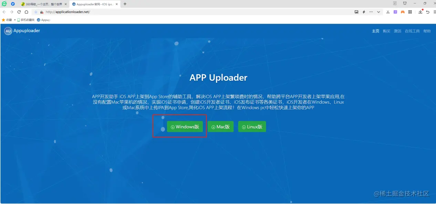Download the Windows版 installer

[185, 127]
